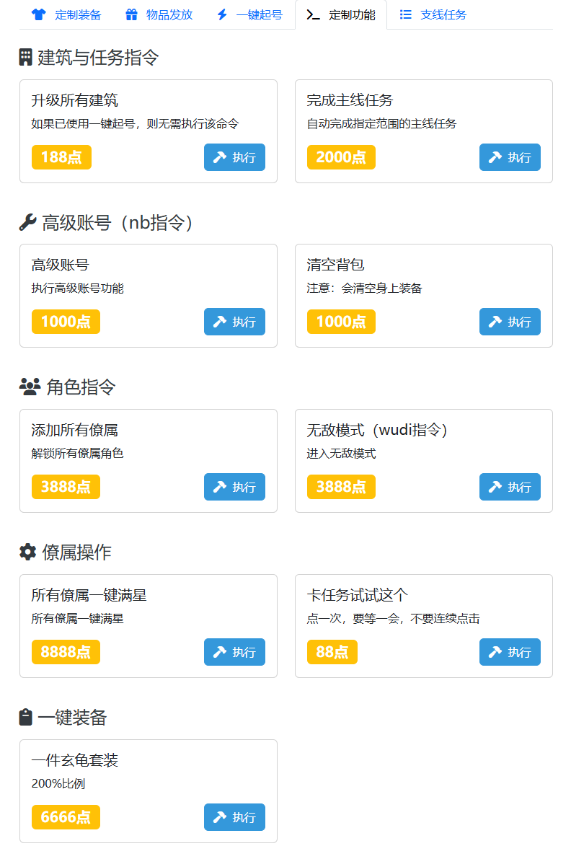Click the terminal icon on 定制功能 tab

[313, 14]
